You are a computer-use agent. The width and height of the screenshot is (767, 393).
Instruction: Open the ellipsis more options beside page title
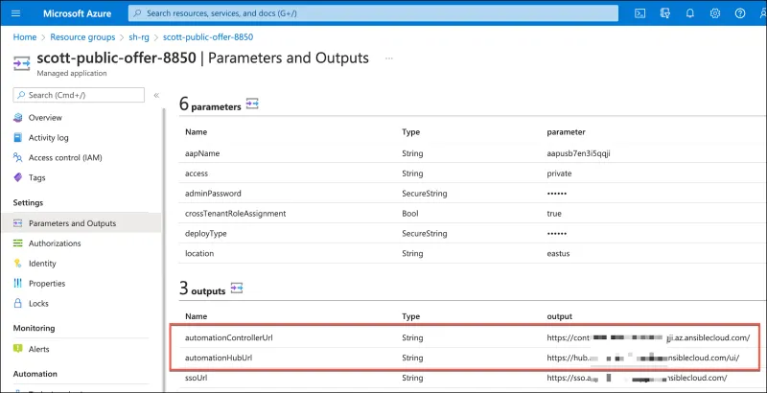point(389,58)
